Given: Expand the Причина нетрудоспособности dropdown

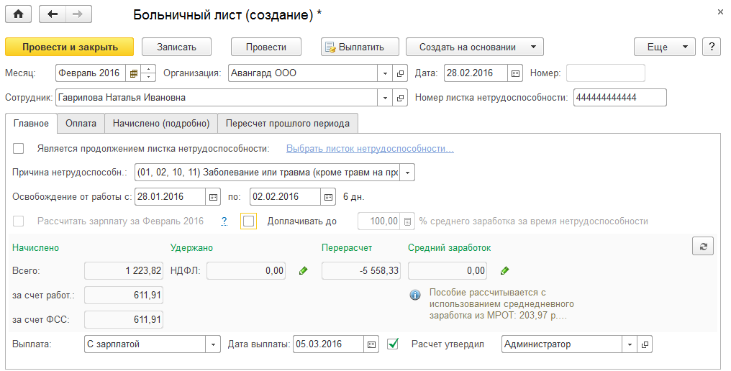Looking at the screenshot, I should pyautogui.click(x=408, y=173).
